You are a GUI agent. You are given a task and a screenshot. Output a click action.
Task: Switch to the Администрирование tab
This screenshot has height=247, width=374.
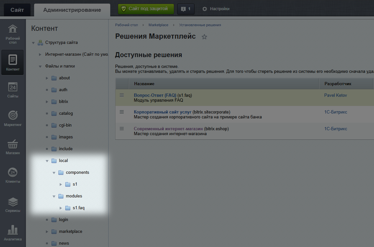pos(72,10)
